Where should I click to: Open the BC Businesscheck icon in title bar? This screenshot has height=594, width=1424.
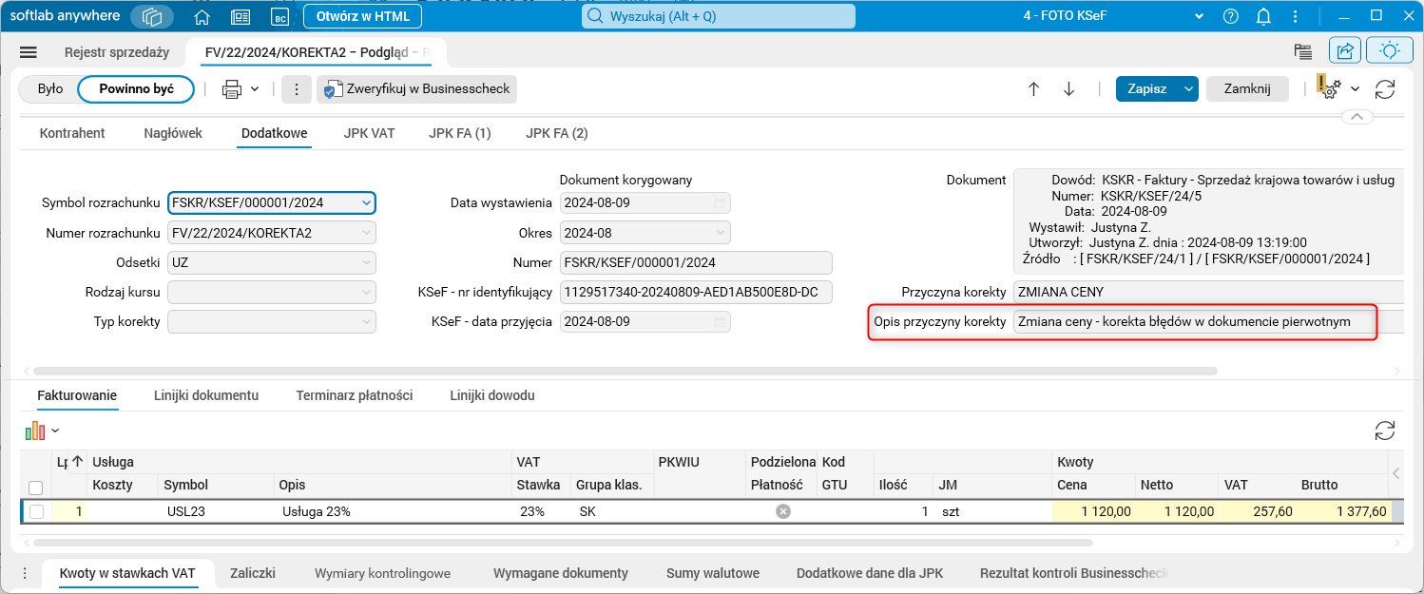point(279,16)
